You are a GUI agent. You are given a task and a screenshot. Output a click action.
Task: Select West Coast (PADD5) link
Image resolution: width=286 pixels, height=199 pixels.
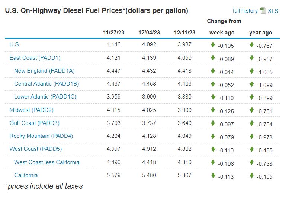click(x=36, y=149)
